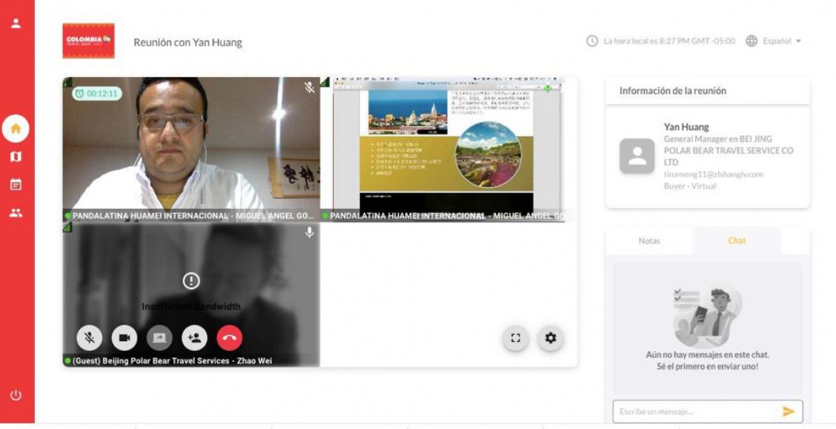Click the Información de la reunión header
This screenshot has width=836, height=429.
point(673,91)
